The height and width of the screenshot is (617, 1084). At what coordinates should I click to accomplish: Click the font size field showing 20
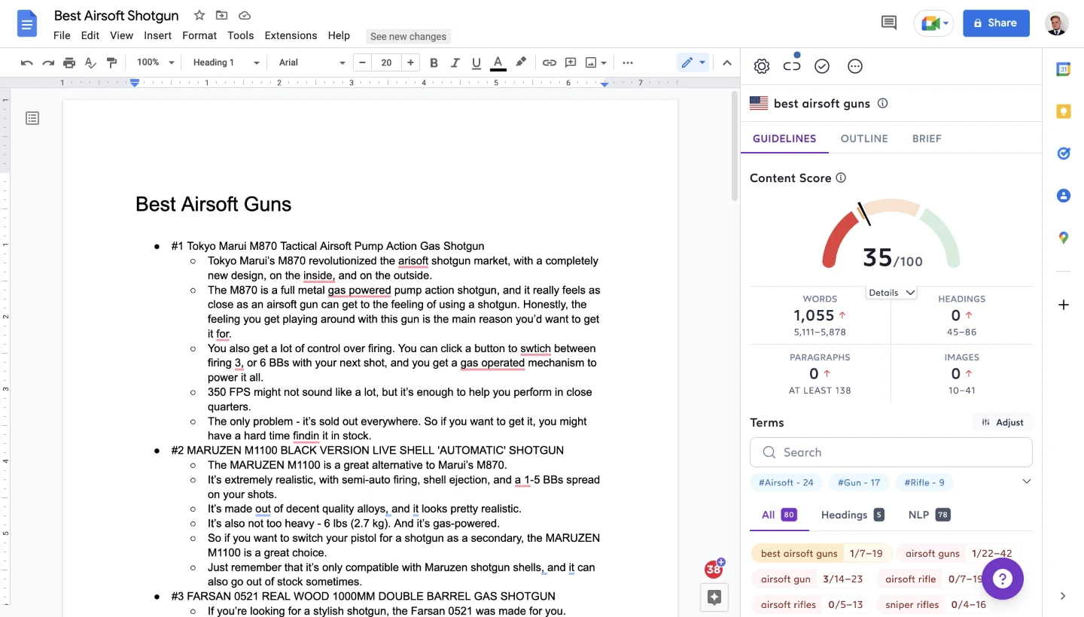(386, 62)
